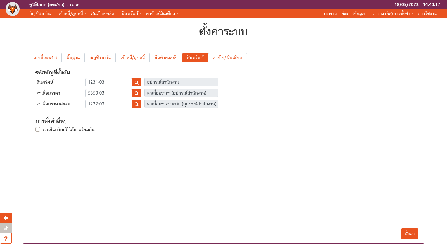
Task: Open the จัดการข้อมูล dropdown menu
Action: (x=355, y=13)
